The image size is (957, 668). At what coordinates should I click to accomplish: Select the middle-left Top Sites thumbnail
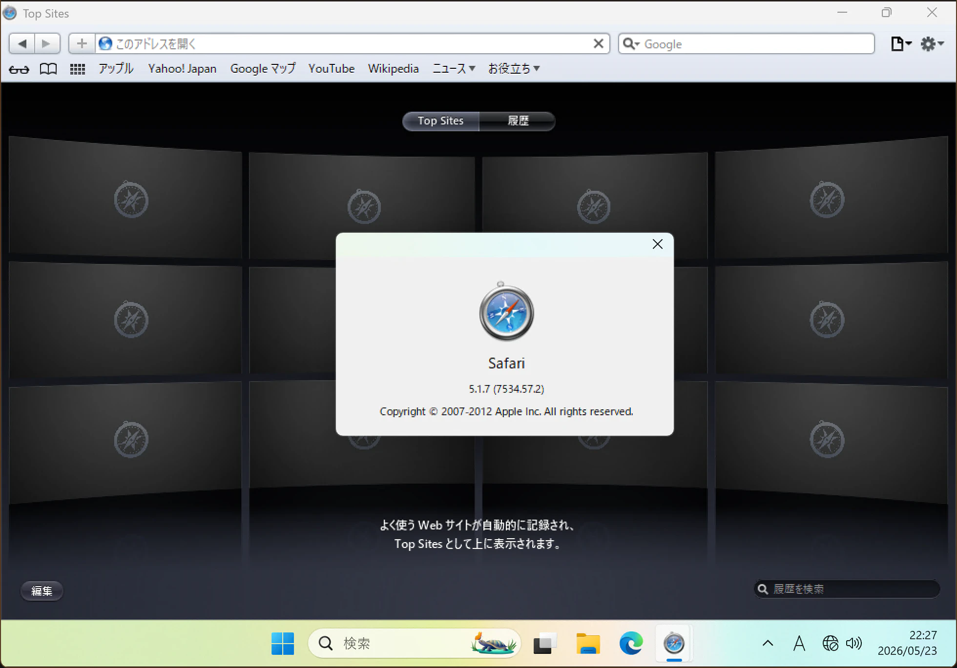125,320
